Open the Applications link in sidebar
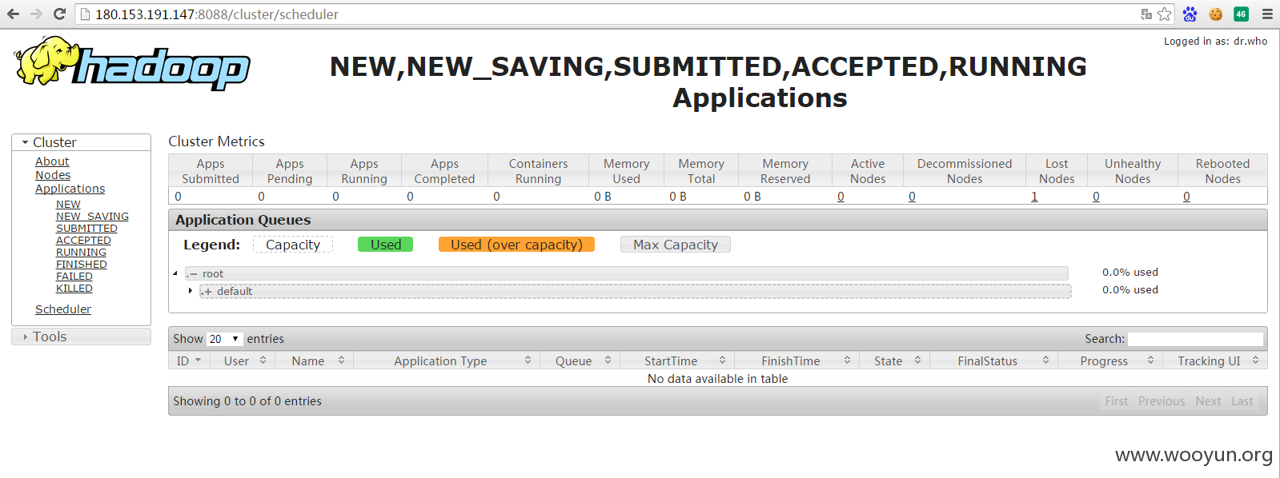Image resolution: width=1280 pixels, height=478 pixels. (70, 189)
